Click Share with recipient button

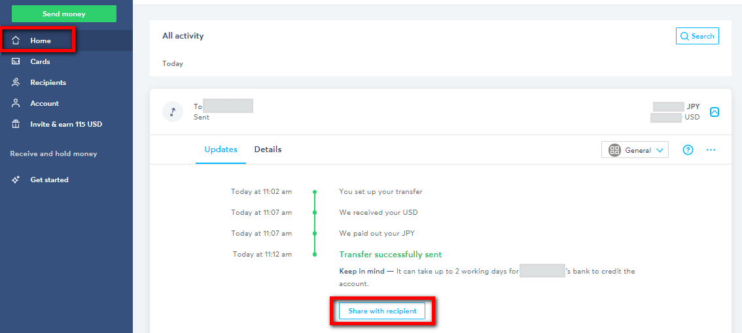pyautogui.click(x=382, y=311)
